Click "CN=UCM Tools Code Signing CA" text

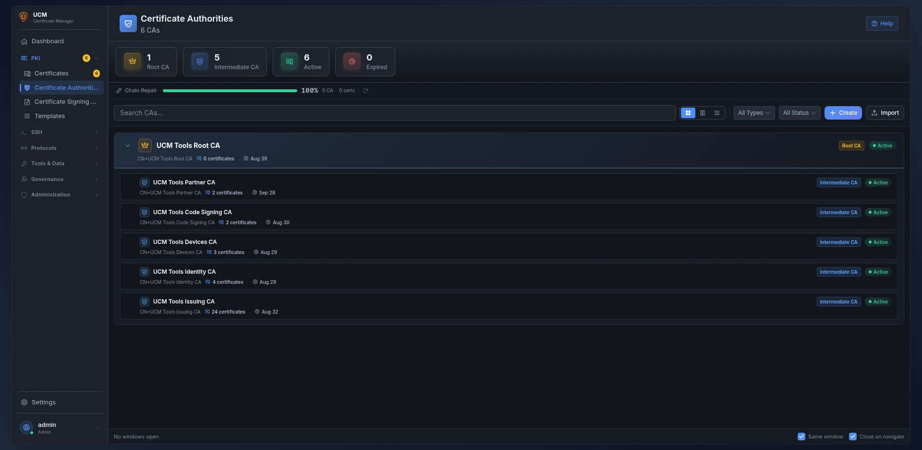pyautogui.click(x=177, y=223)
